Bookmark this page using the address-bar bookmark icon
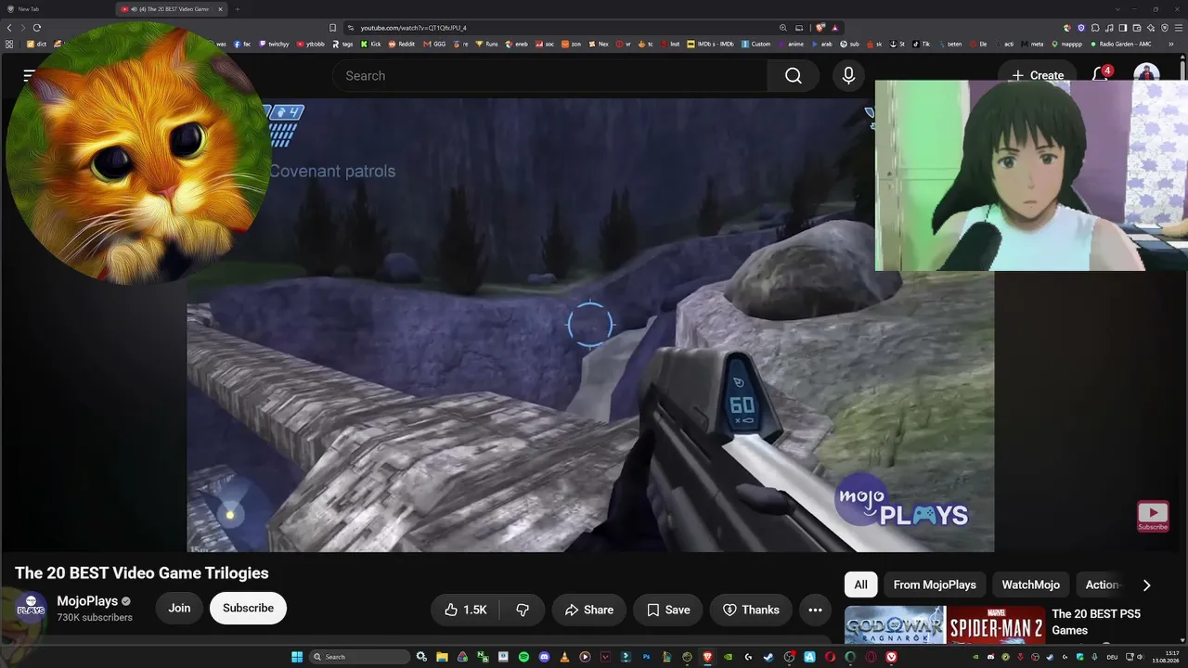1188x668 pixels. pos(333,28)
